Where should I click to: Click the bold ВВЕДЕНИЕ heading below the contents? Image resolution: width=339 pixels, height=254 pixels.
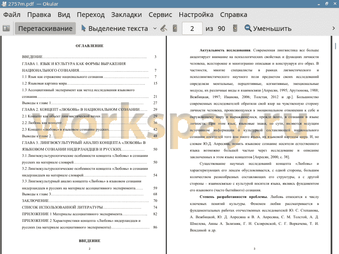tap(89, 241)
